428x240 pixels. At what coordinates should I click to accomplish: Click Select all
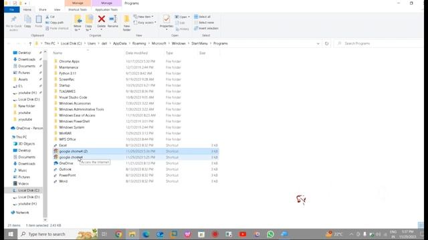pos(202,17)
